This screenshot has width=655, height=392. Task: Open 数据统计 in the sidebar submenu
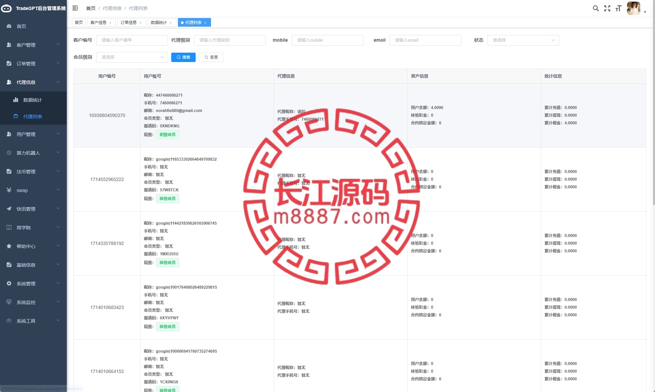click(33, 100)
